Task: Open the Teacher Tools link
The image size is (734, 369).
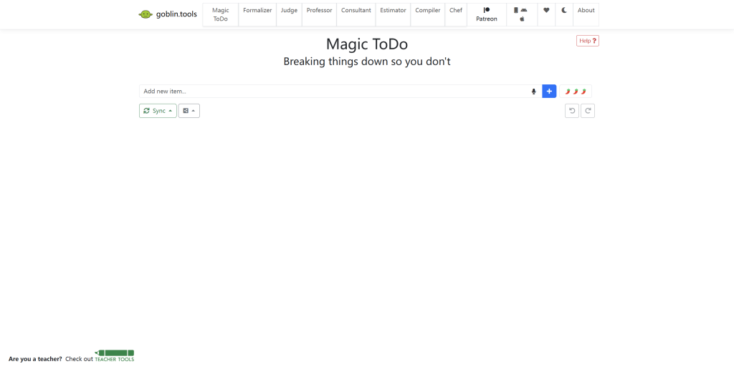Action: coord(114,356)
